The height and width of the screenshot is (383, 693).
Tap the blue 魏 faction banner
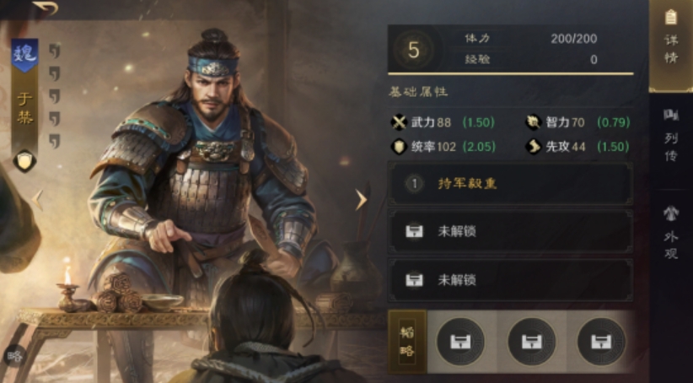coord(24,55)
